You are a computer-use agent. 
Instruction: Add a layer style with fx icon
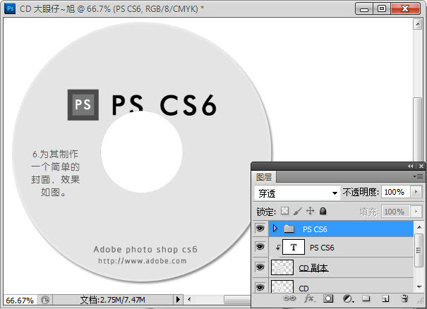coord(308,299)
